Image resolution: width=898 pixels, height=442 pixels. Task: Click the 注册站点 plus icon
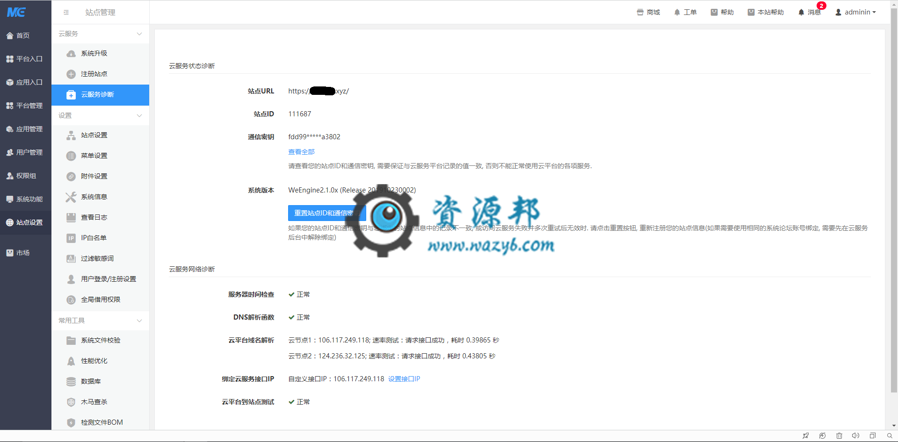[71, 74]
